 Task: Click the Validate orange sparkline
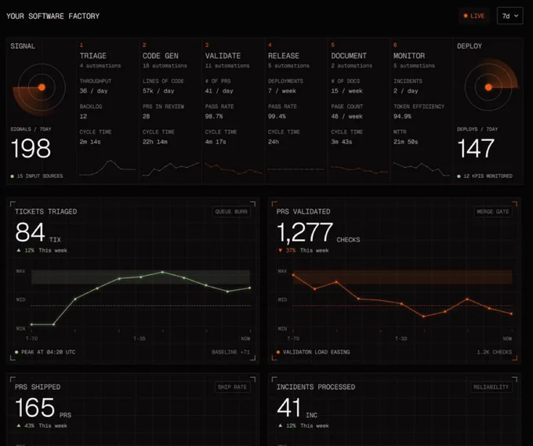[x=234, y=169]
